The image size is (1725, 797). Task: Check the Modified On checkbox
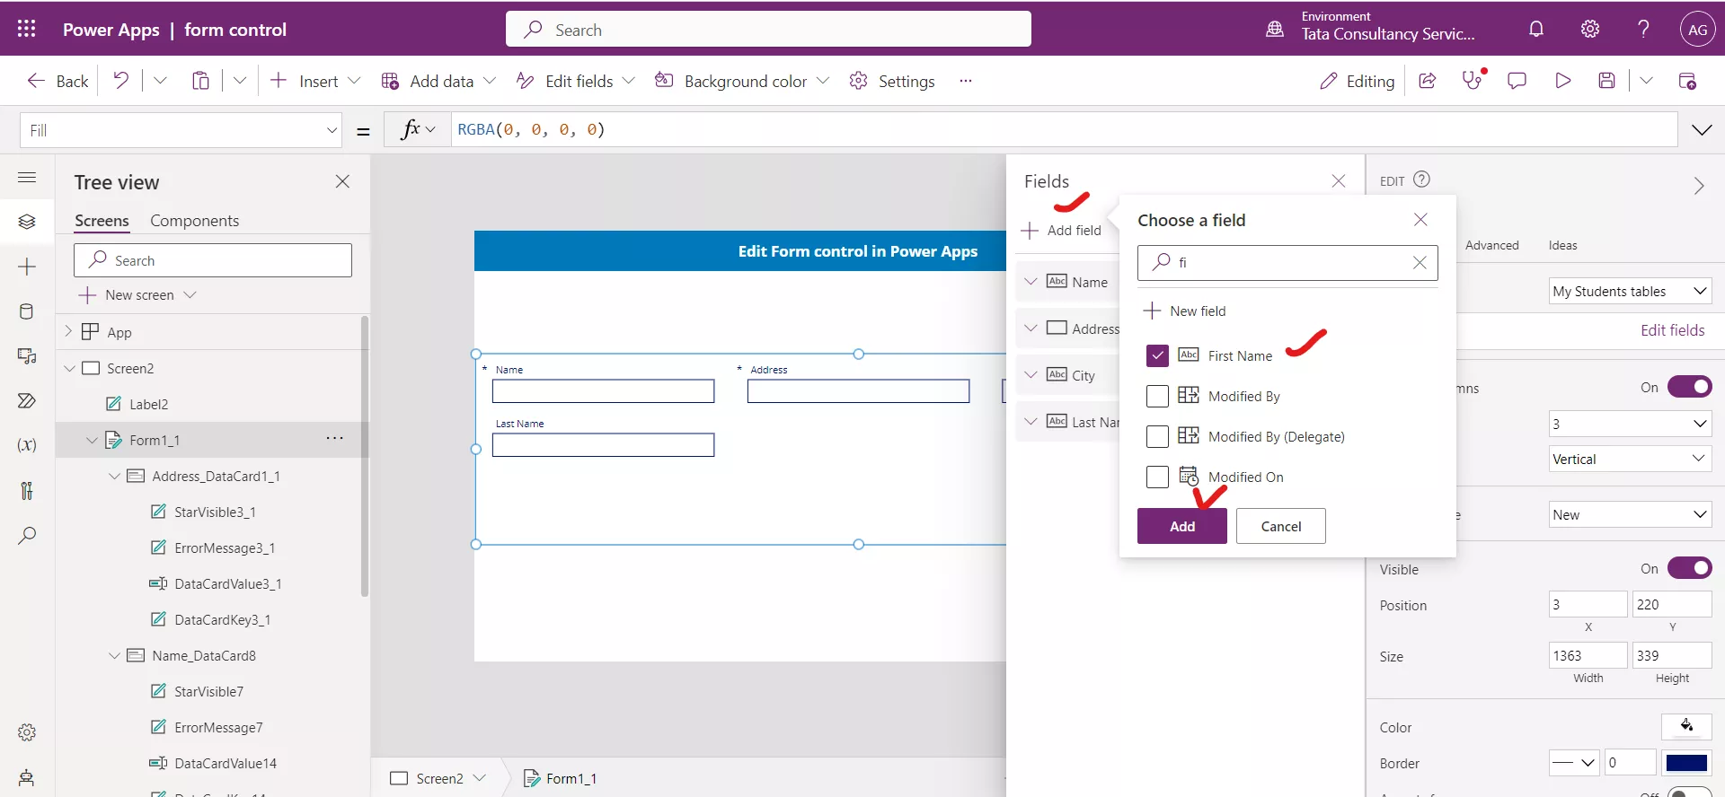[1157, 477]
